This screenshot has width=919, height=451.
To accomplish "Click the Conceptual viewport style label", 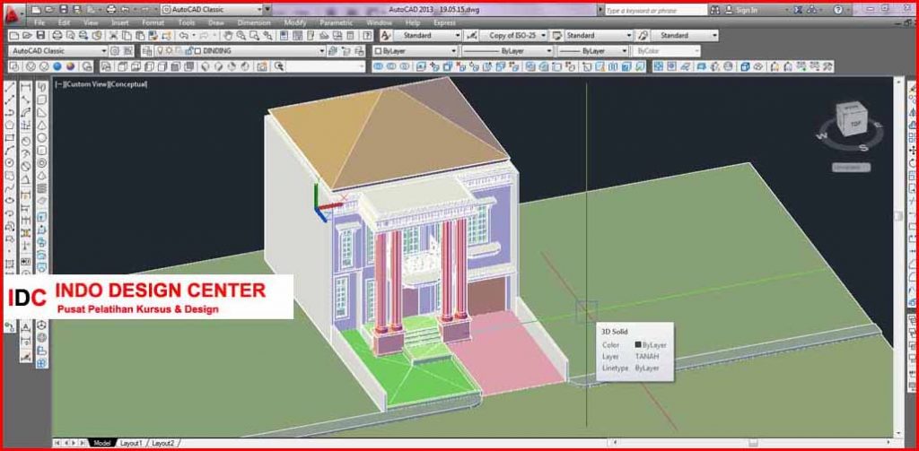I will tap(128, 84).
